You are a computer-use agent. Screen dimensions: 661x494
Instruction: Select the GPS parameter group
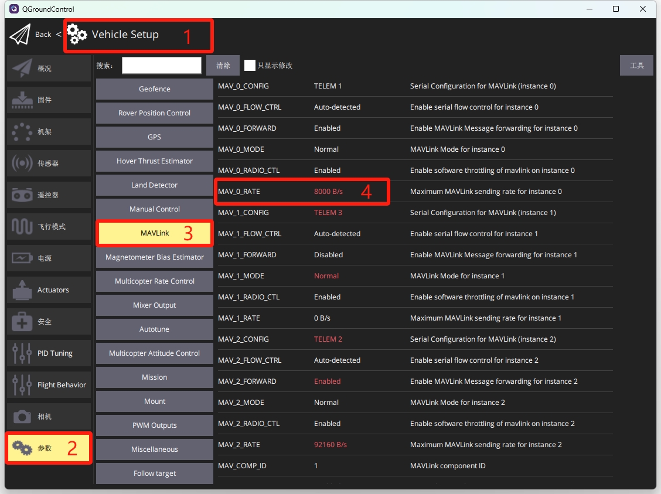[x=155, y=137]
